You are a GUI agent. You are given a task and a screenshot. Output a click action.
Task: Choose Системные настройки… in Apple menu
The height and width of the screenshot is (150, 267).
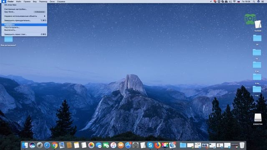pyautogui.click(x=24, y=9)
